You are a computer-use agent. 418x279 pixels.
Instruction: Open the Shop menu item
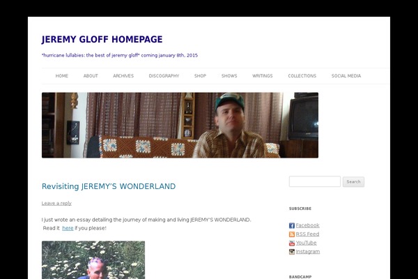click(x=200, y=76)
